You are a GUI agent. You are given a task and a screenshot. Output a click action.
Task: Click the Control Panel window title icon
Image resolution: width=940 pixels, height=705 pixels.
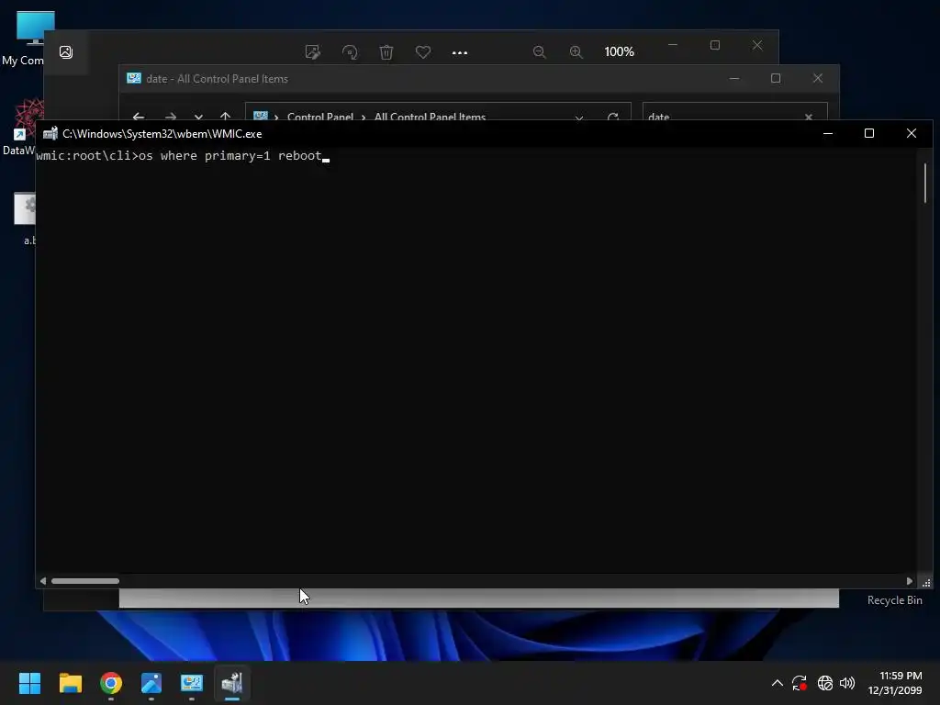point(134,79)
